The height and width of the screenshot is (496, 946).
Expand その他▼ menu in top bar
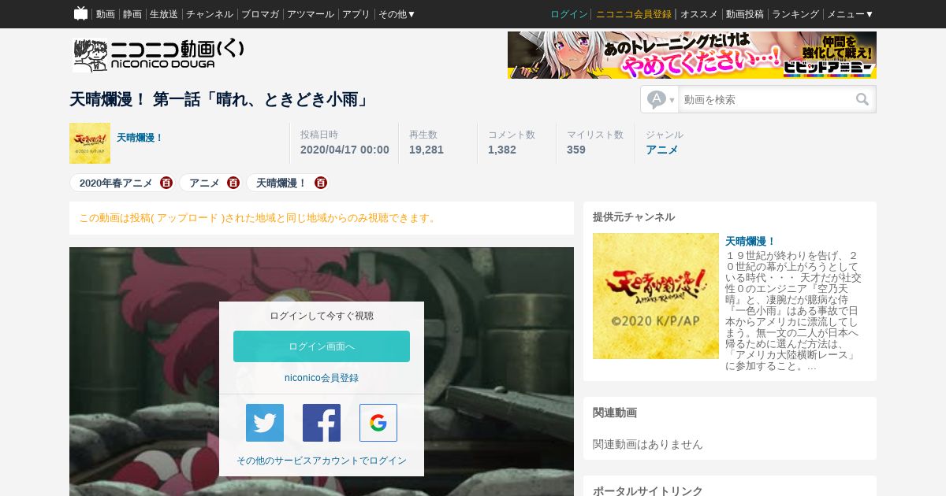(397, 14)
